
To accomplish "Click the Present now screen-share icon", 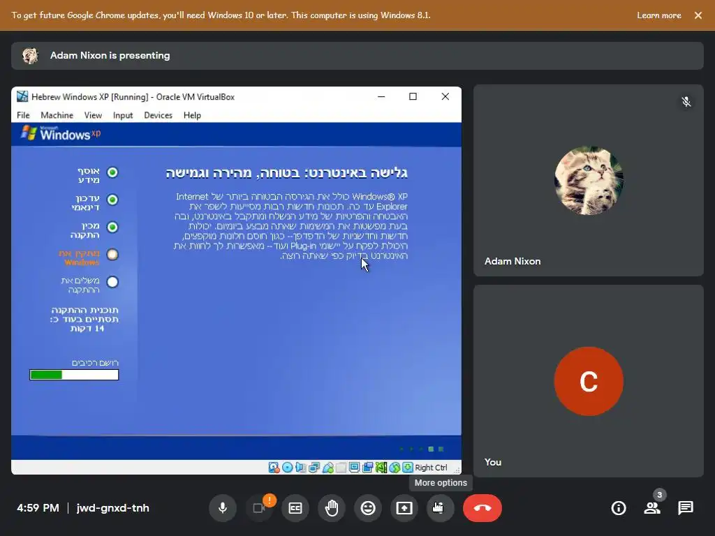I will click(404, 508).
